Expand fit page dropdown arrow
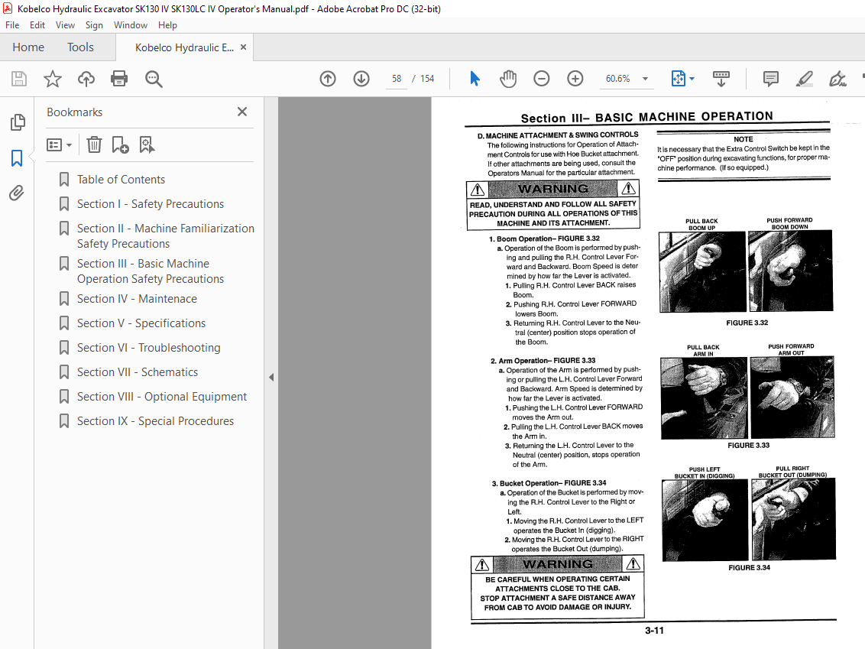Viewport: 865px width, 649px height. click(692, 79)
